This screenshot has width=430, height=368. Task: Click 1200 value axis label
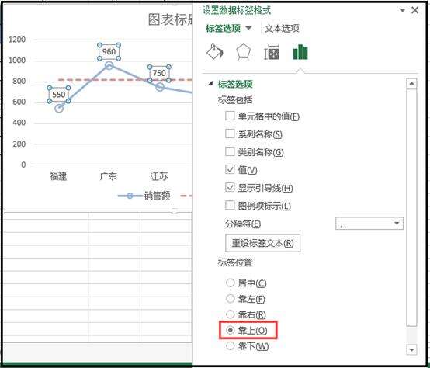point(17,40)
